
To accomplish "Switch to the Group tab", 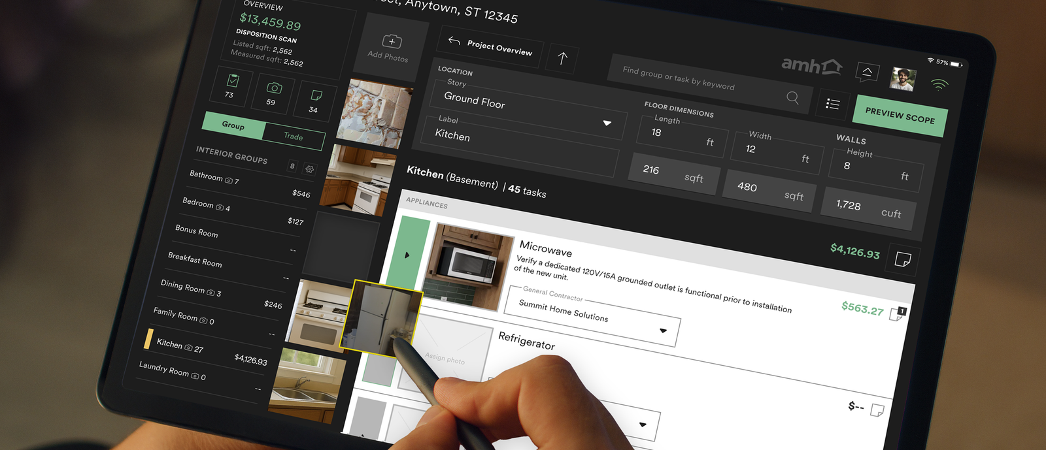I will [x=233, y=125].
